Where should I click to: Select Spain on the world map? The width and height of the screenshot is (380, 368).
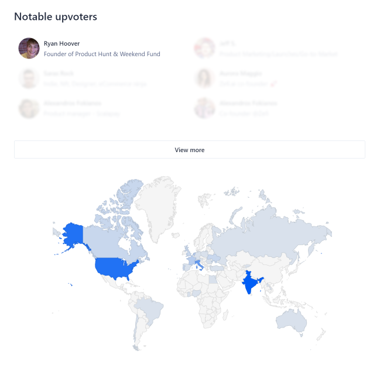click(187, 267)
